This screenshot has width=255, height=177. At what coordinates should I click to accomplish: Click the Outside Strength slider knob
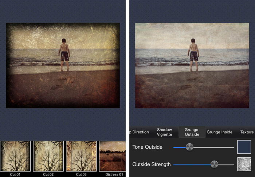coord(214,165)
